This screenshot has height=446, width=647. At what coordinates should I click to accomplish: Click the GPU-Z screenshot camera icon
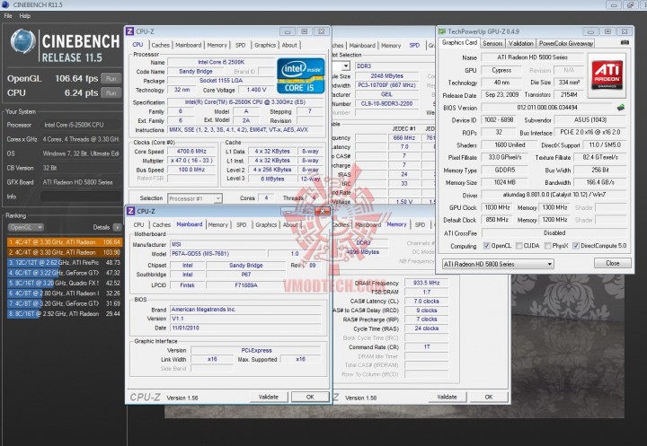[x=625, y=42]
